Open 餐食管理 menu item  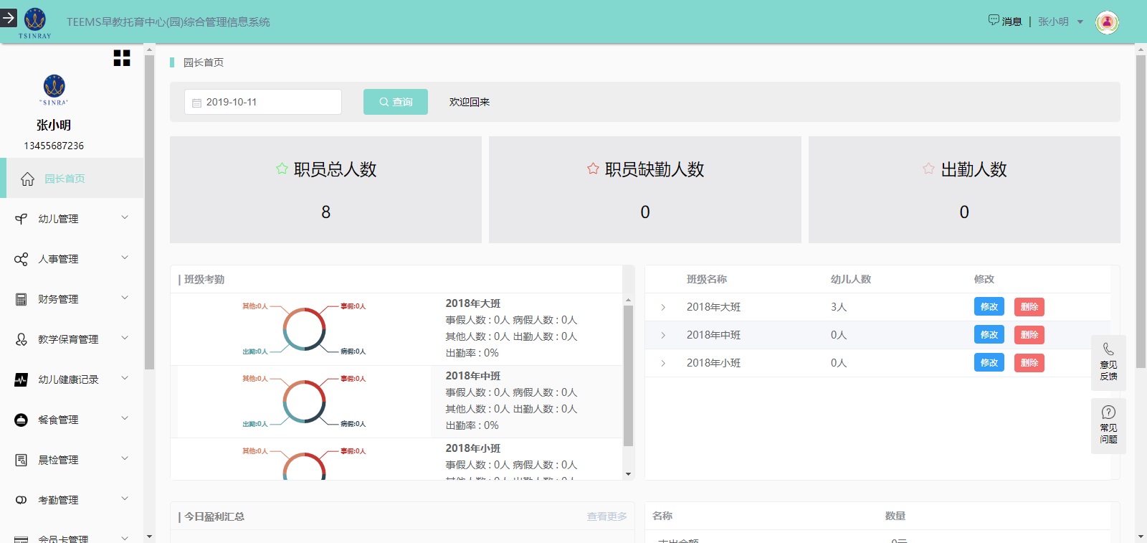pos(72,420)
